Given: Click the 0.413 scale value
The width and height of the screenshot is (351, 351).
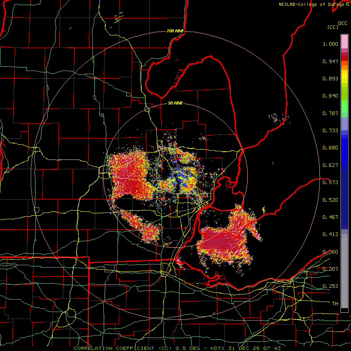Looking at the screenshot, I should [x=330, y=234].
